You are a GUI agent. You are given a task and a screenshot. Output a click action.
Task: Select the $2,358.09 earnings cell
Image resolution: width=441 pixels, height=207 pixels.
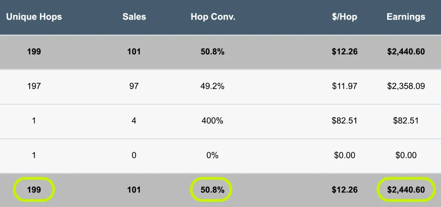[x=406, y=86]
